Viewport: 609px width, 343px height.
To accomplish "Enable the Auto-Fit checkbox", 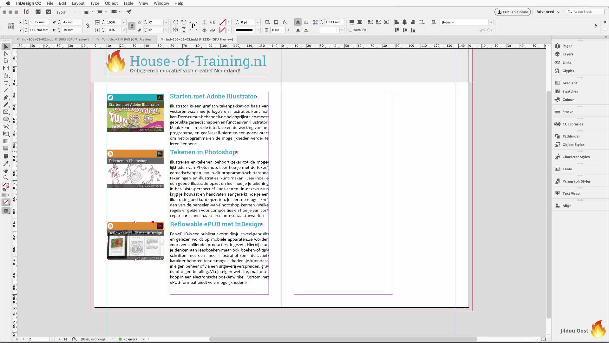I will (x=350, y=30).
